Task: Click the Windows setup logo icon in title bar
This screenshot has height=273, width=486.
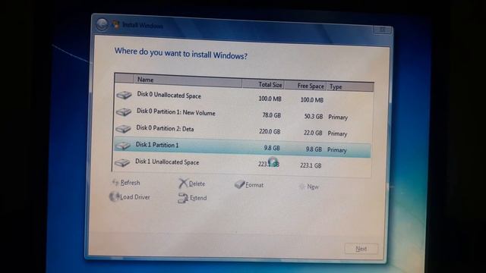Action: click(116, 25)
